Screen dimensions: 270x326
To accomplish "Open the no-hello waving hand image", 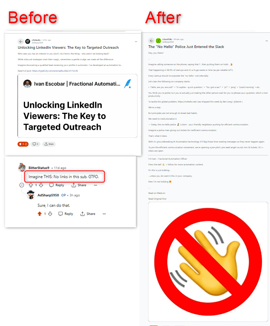I will coord(208,262).
